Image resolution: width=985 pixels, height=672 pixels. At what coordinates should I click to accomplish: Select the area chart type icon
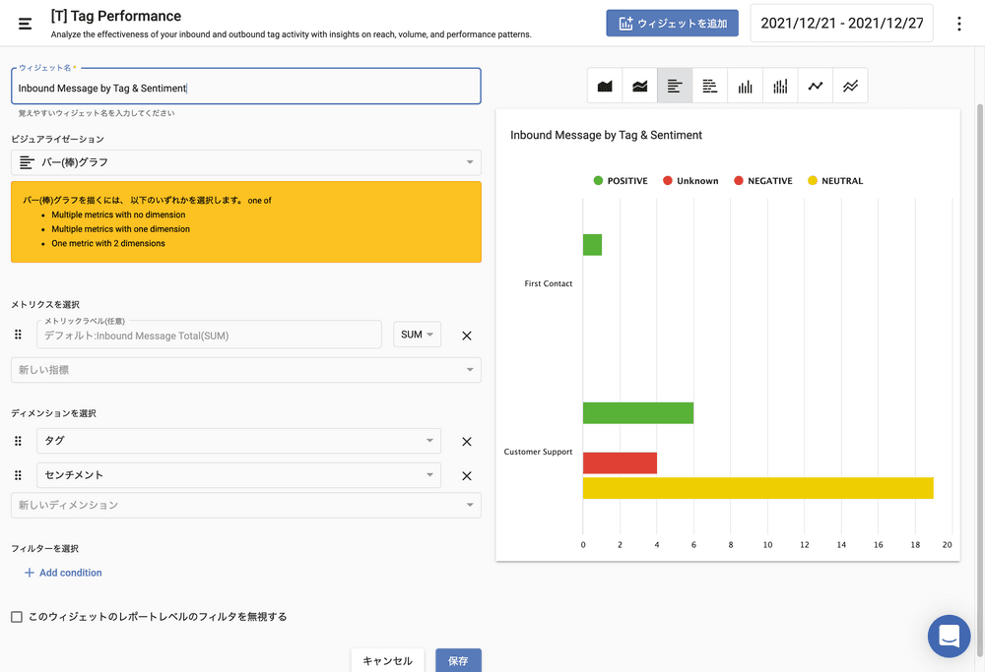click(x=605, y=87)
